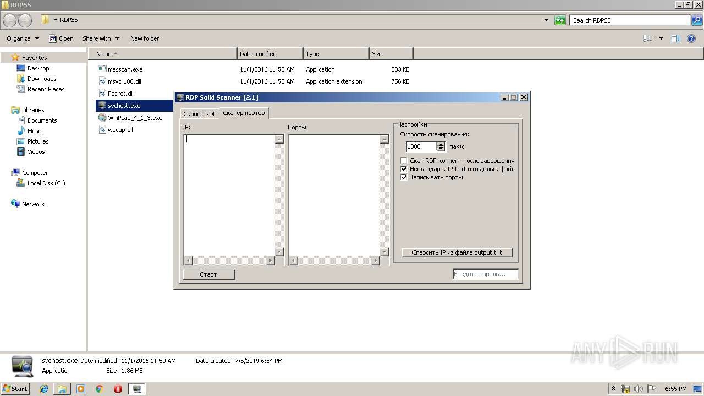Image resolution: width=704 pixels, height=396 pixels.
Task: Click the network tray icon
Action: point(625,389)
